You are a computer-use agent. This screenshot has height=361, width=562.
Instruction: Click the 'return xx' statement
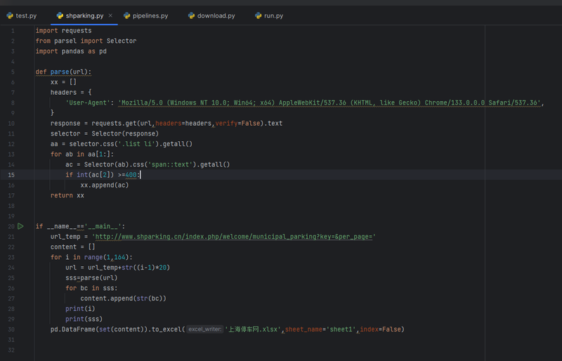click(67, 195)
